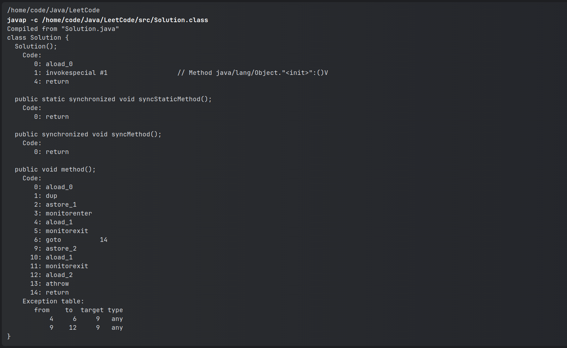This screenshot has width=567, height=348.
Task: Click the astore_2 instruction
Action: point(61,249)
